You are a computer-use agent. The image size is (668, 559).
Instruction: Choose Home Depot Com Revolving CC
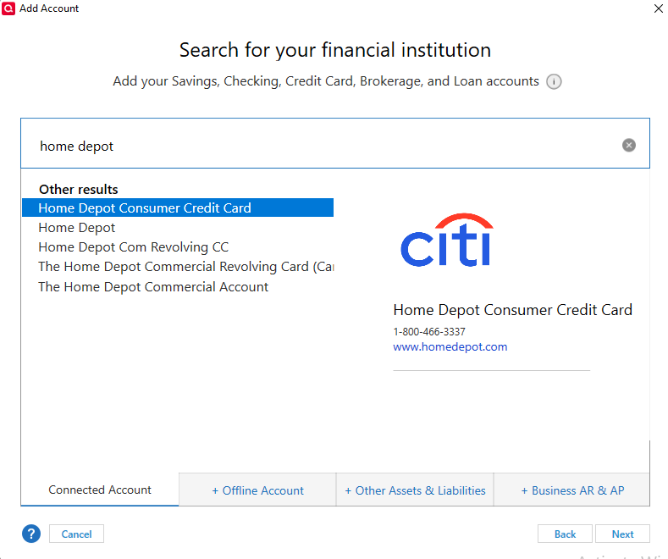(x=133, y=247)
